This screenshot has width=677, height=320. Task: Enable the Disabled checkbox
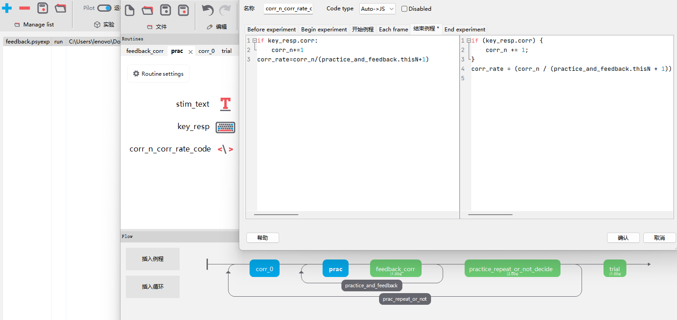point(404,9)
